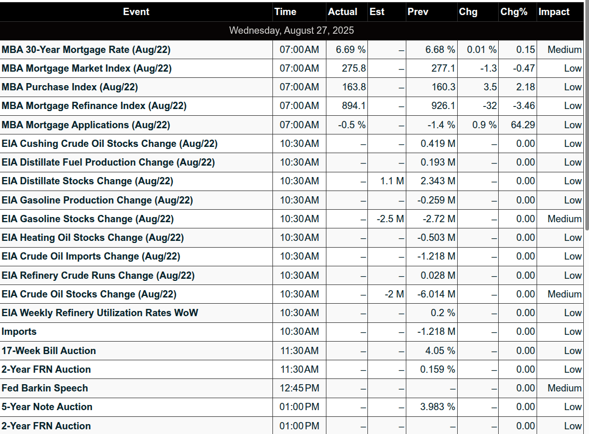Click the 1.1 M estimate value
The image size is (589, 434).
tap(392, 181)
